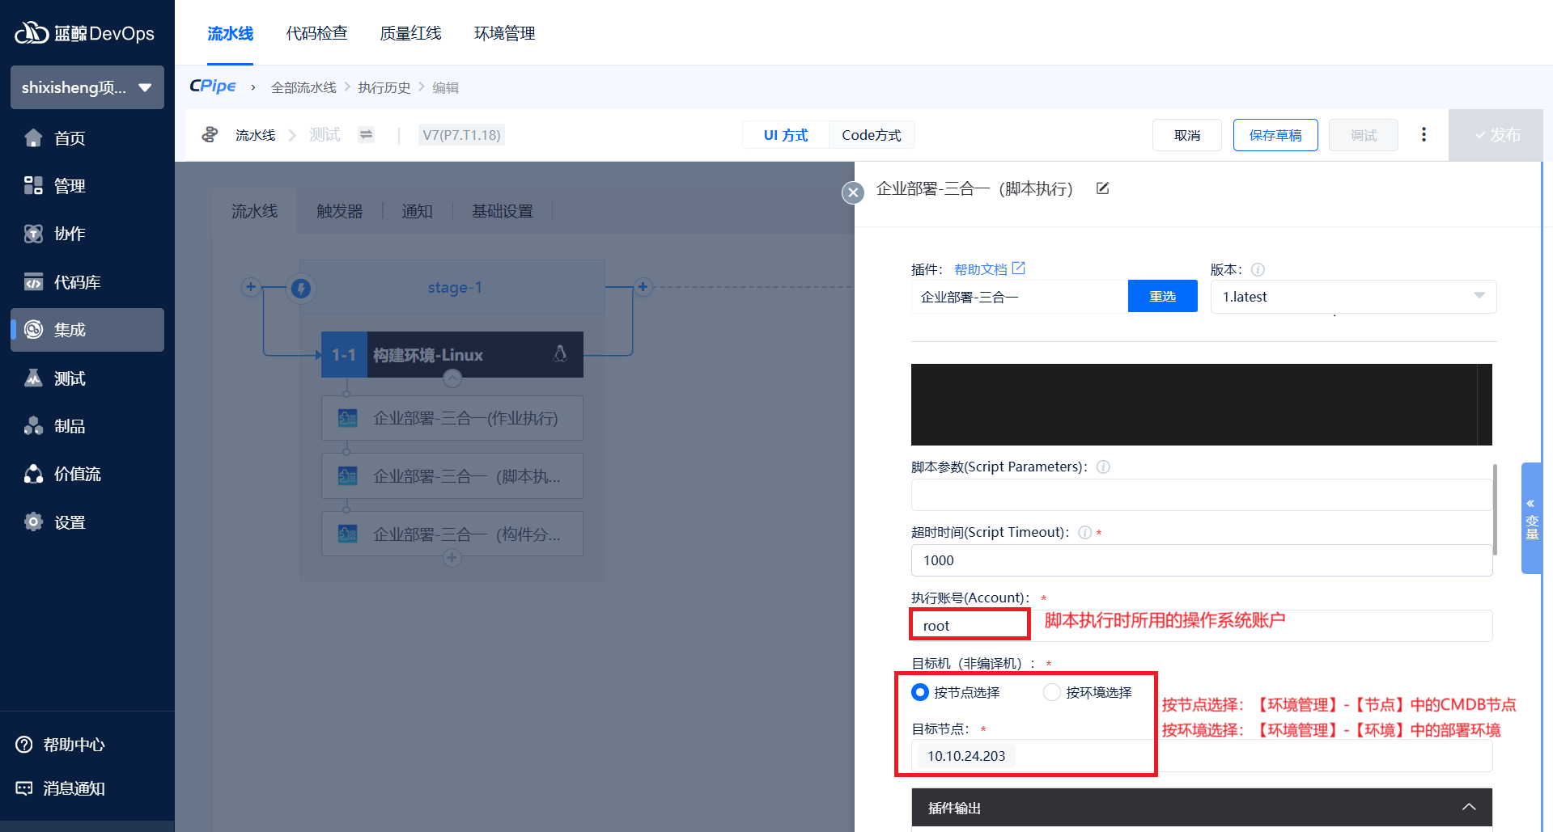Open the 代码检查 top tab
This screenshot has width=1553, height=832.
tap(316, 33)
